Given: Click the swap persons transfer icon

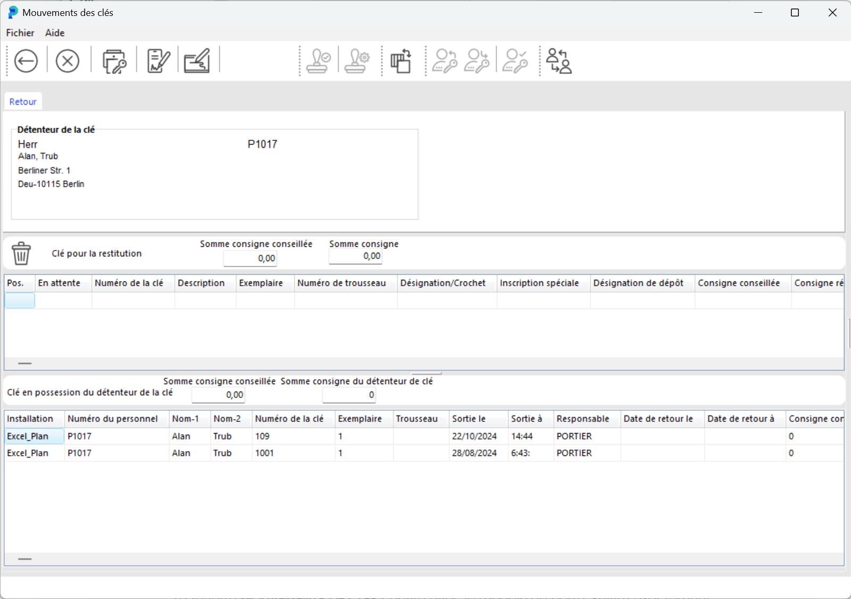Looking at the screenshot, I should pyautogui.click(x=559, y=61).
